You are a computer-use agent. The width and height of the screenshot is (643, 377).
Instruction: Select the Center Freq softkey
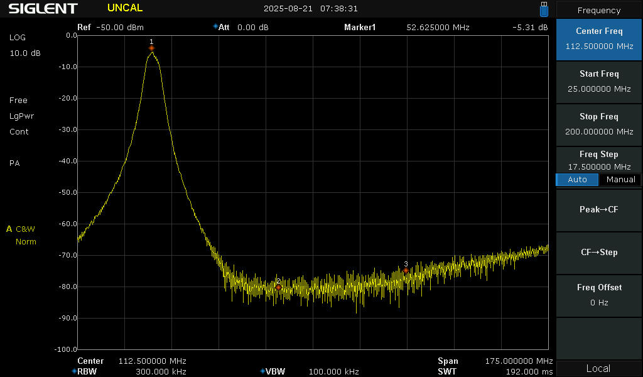(x=598, y=39)
